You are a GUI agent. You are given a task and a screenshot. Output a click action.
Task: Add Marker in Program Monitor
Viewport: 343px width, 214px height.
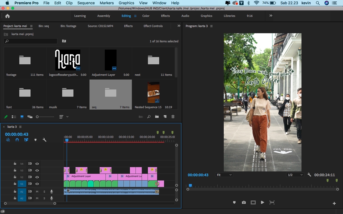coord(234,203)
